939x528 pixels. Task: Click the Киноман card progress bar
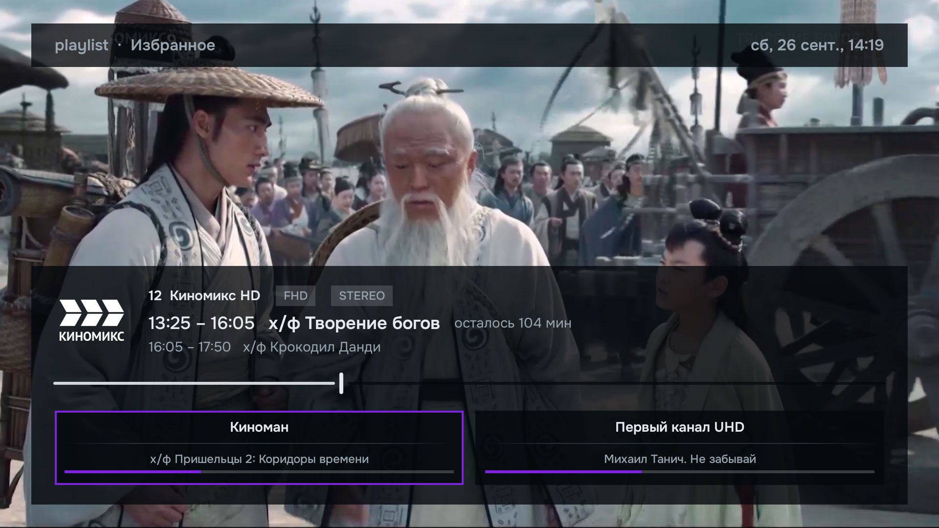click(x=259, y=472)
